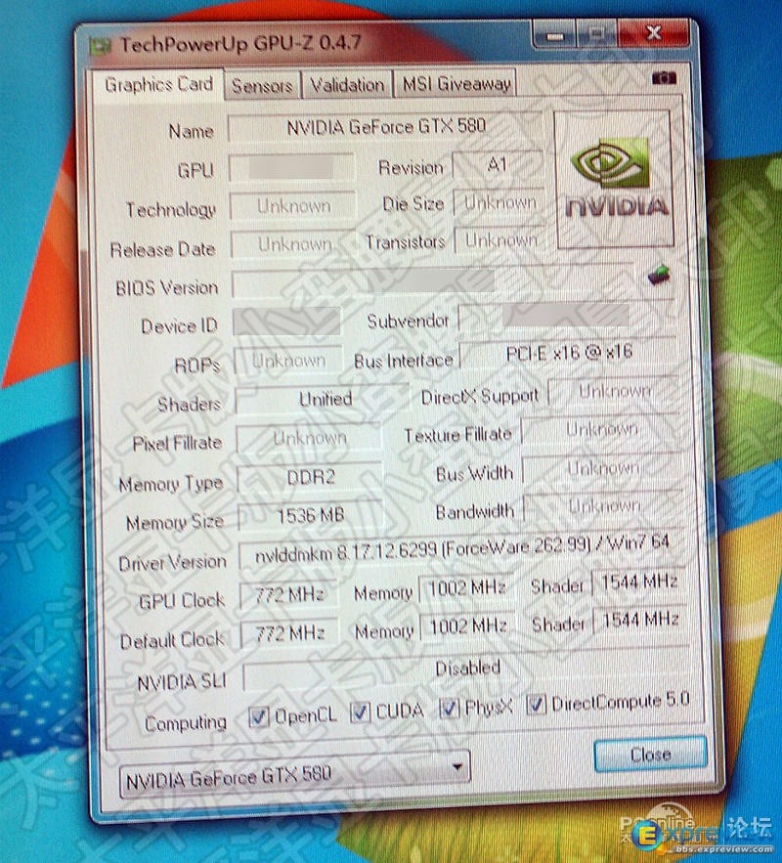Click the Technology field showing Unknown
The image size is (782, 863).
coord(293,206)
